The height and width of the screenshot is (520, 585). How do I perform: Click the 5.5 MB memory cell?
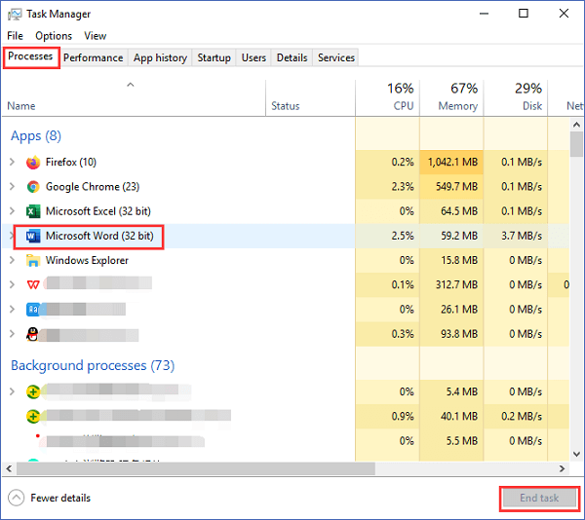pyautogui.click(x=451, y=441)
